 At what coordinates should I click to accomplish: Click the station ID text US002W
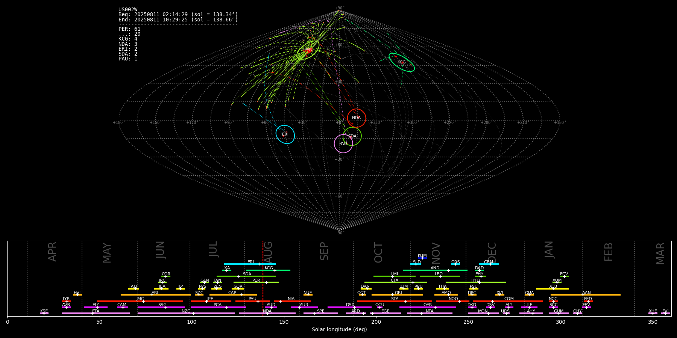click(x=128, y=10)
